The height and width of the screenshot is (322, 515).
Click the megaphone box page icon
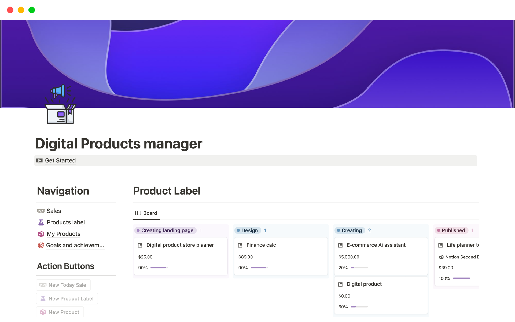pyautogui.click(x=60, y=104)
